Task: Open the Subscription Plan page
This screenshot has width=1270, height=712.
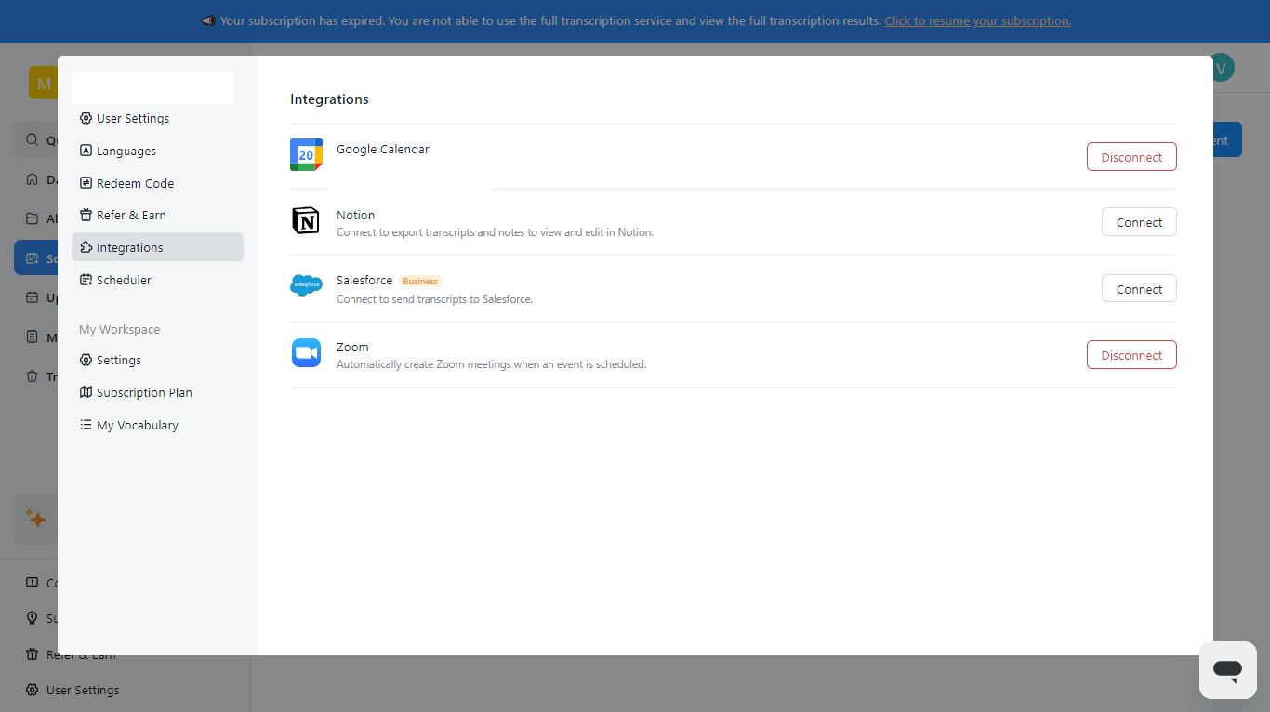Action: (x=157, y=392)
